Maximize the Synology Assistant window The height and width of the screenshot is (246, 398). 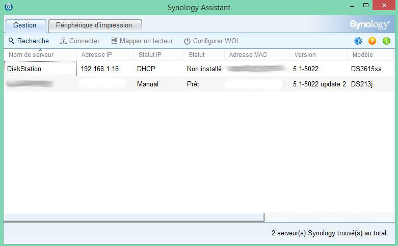[x=366, y=5]
